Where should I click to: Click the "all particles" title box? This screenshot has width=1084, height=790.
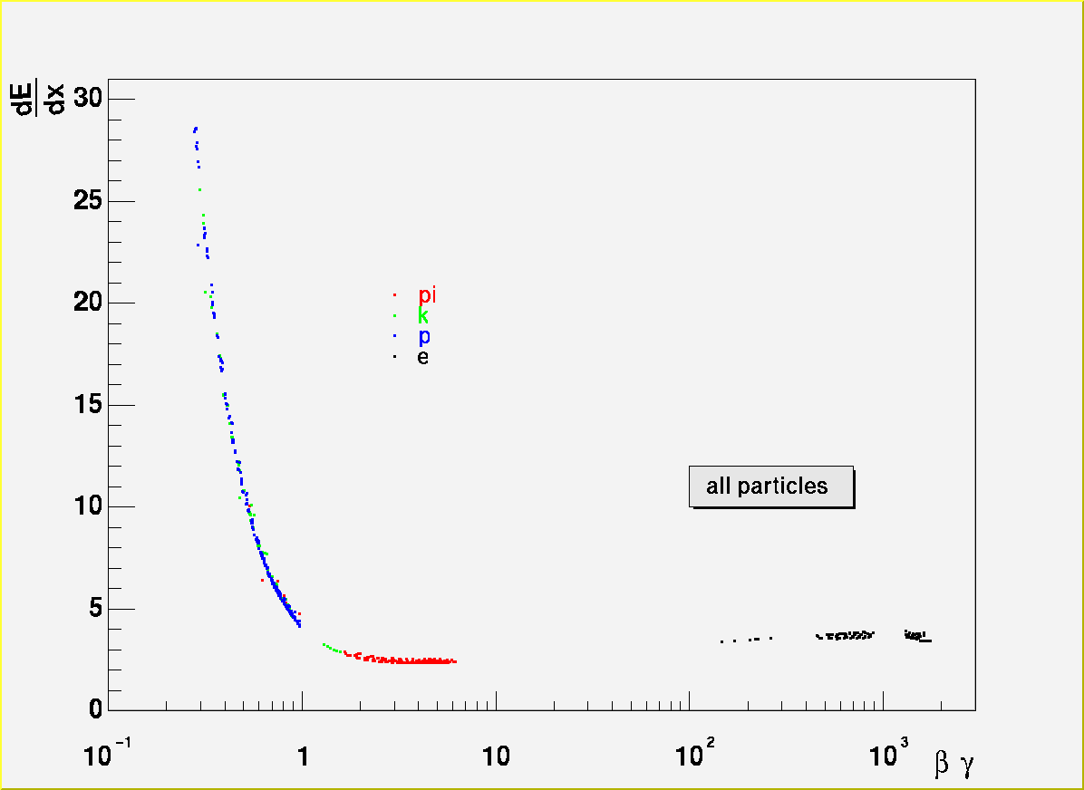(x=770, y=487)
